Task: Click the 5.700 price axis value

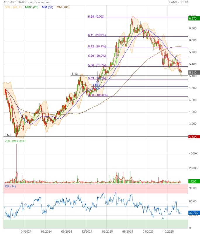Action: (193, 52)
